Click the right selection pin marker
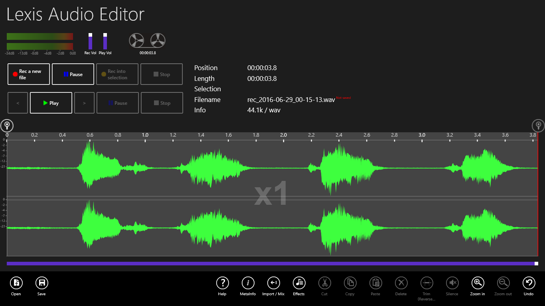Image resolution: width=545 pixels, height=306 pixels. [x=538, y=126]
